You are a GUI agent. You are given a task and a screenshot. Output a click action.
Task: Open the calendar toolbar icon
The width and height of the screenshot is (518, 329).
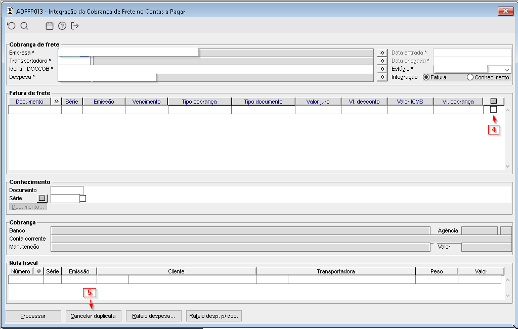(x=49, y=26)
